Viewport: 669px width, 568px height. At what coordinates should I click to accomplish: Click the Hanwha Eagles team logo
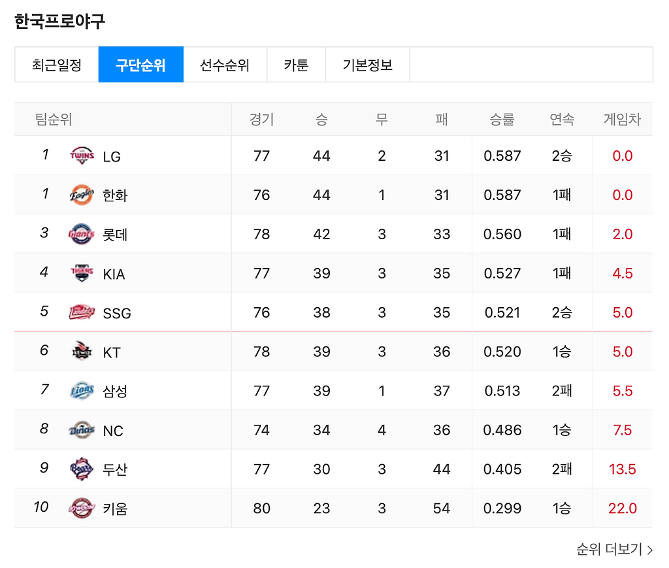pos(82,195)
